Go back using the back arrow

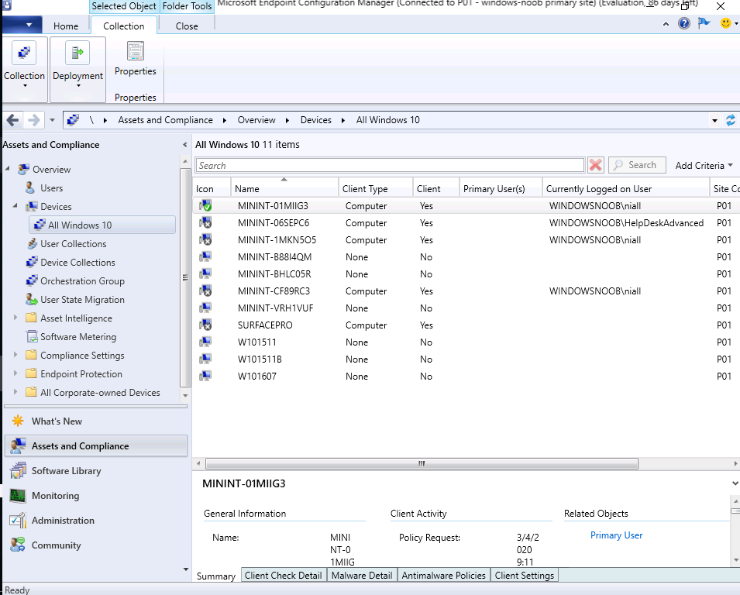(12, 120)
